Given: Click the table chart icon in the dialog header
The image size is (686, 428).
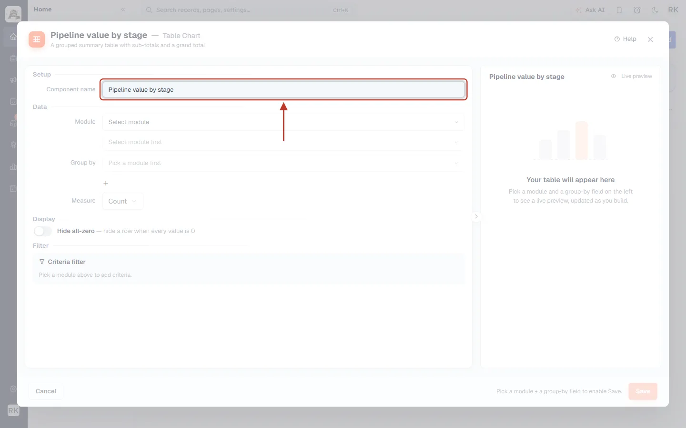Looking at the screenshot, I should pos(37,39).
